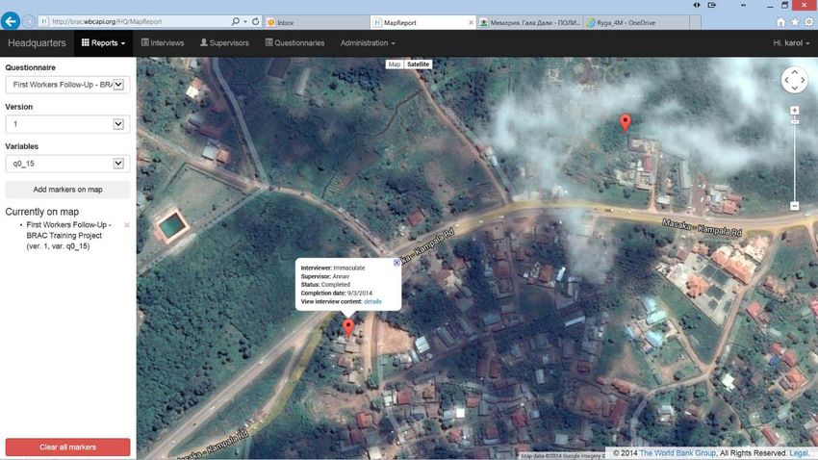
Task: Open the Legal link in footer
Action: coord(799,452)
